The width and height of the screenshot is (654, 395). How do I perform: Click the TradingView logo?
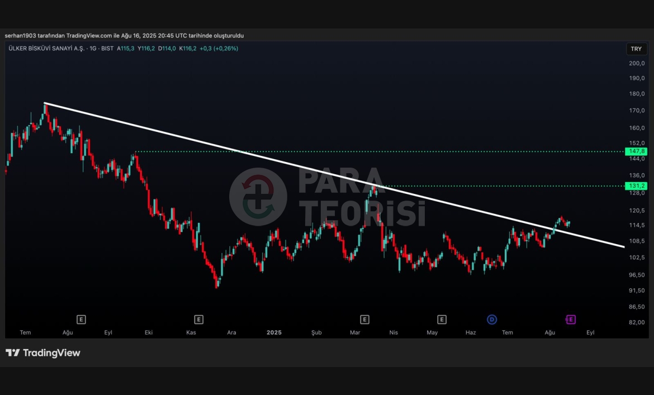(43, 353)
